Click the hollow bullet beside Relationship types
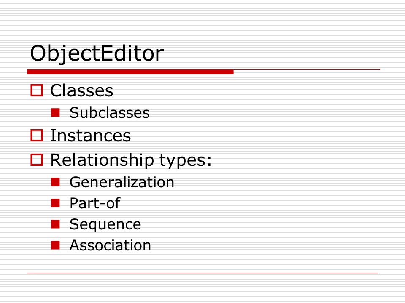The width and height of the screenshot is (405, 303). pos(37,160)
